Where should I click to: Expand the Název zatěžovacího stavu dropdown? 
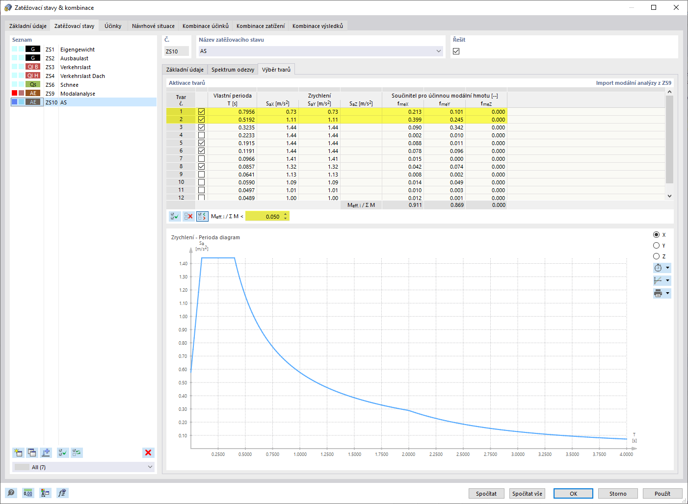pyautogui.click(x=438, y=51)
